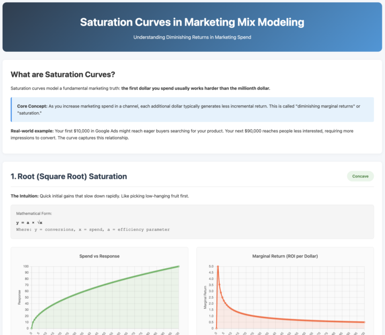Click the subtitle 'Understanding Diminishing Returns in Marketing Spend'

pyautogui.click(x=192, y=37)
